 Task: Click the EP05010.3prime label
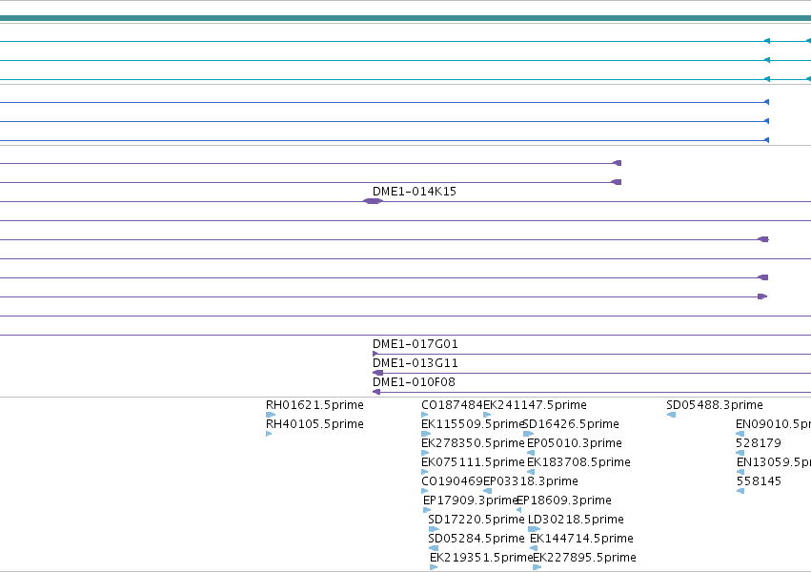(x=574, y=443)
